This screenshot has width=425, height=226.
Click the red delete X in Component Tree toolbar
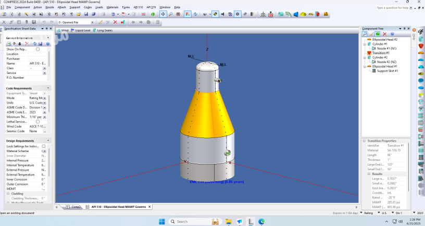(385, 34)
